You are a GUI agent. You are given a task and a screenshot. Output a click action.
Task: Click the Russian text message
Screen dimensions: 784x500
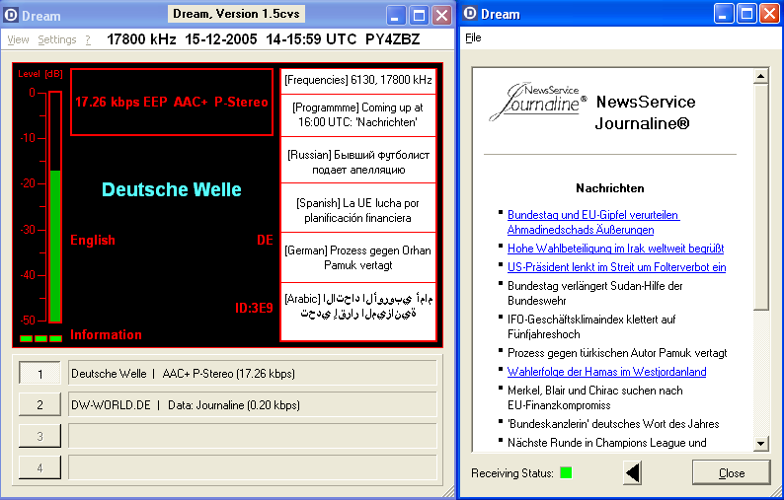coord(358,162)
